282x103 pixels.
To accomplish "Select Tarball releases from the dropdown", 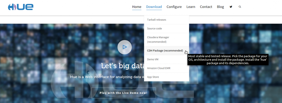I will pos(167,20).
